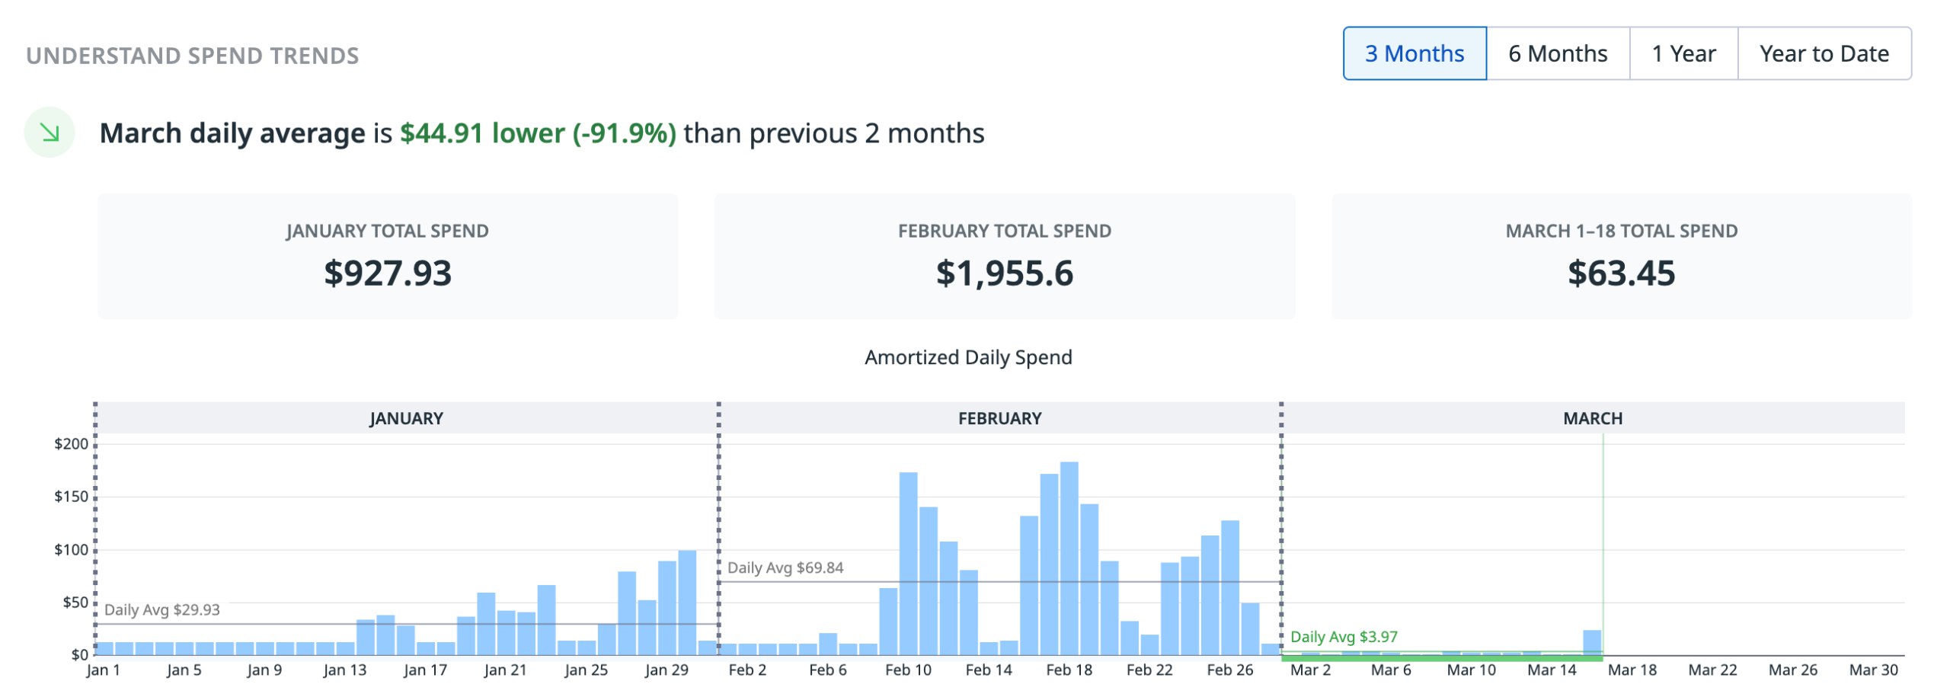Screen dimensions: 1950x697
Task: Click the tall bar at Feb 10
Action: (908, 564)
